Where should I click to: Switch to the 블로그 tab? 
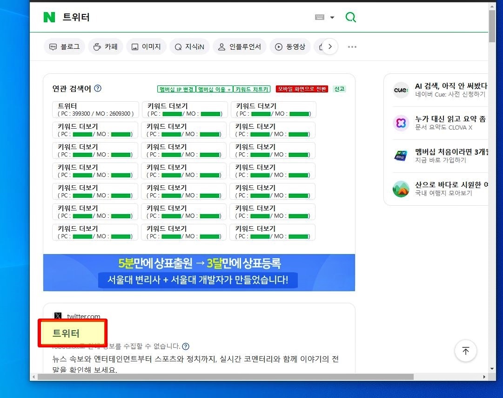(x=64, y=47)
